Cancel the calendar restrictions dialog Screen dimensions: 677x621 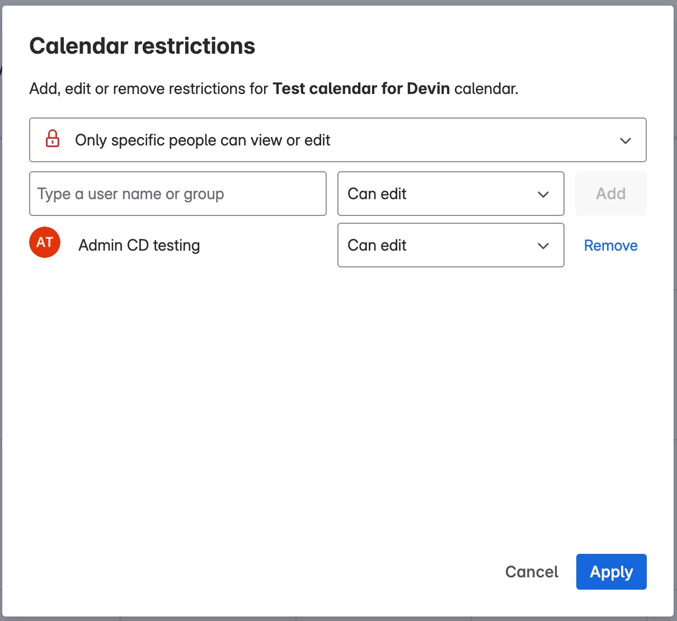tap(532, 572)
